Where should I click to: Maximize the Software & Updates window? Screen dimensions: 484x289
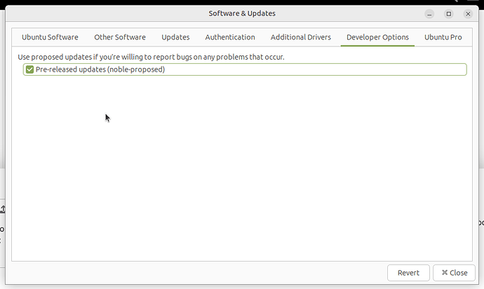[448, 14]
